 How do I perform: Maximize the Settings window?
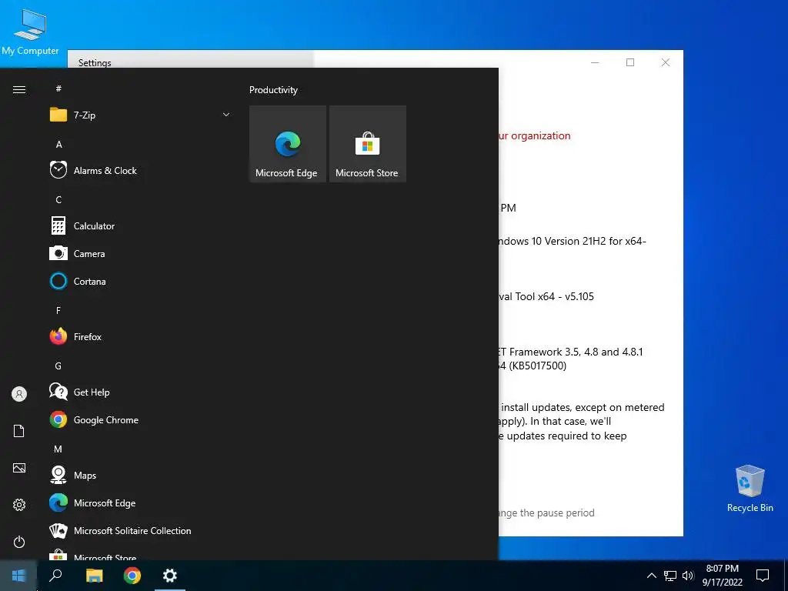630,62
